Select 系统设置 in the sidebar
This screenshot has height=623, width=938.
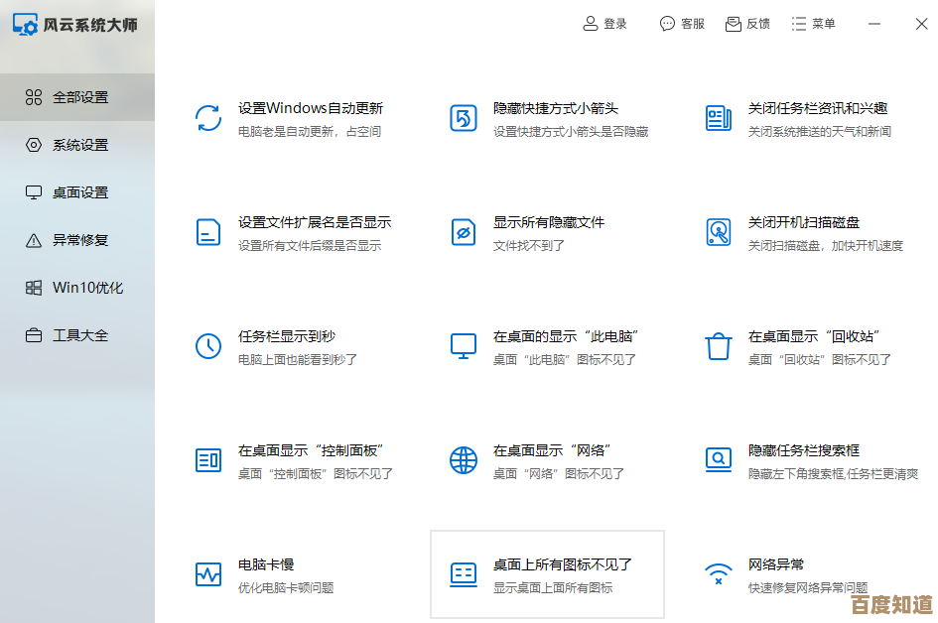[79, 145]
